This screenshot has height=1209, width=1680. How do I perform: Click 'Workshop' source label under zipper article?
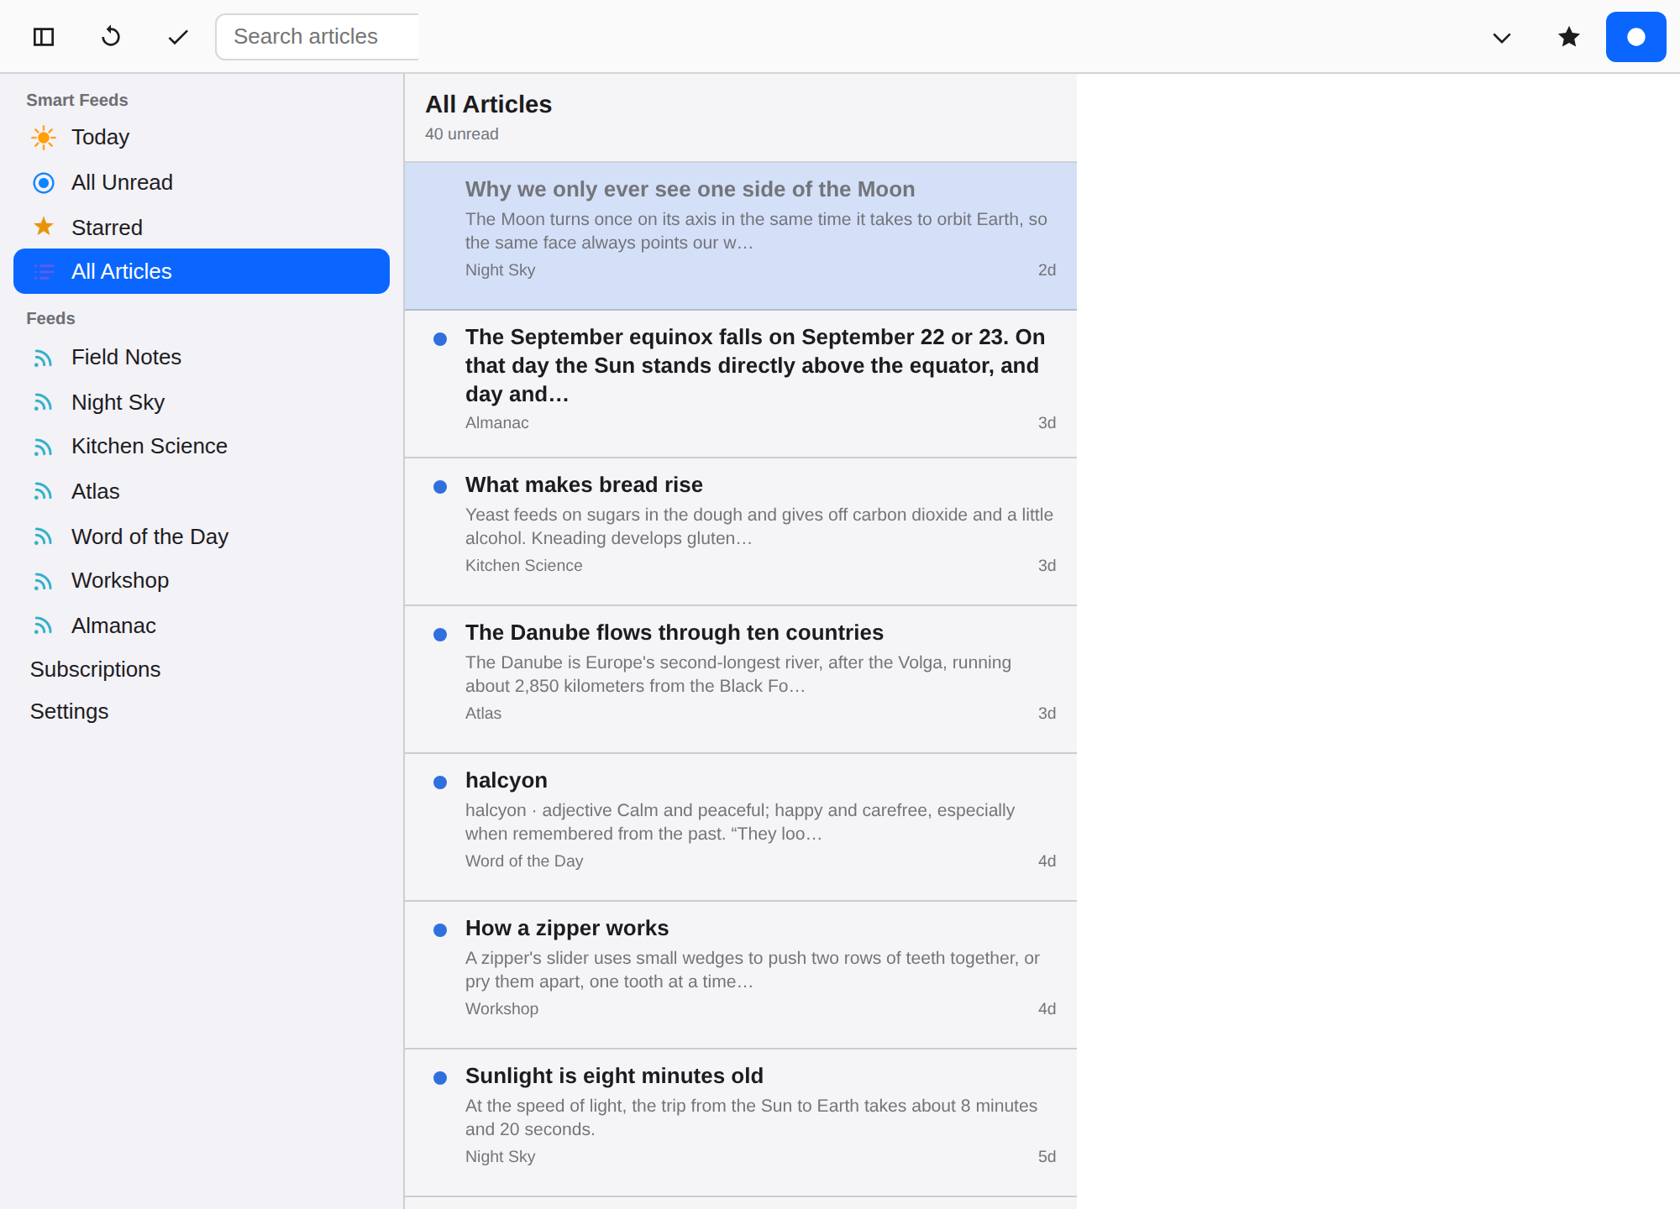point(502,1009)
